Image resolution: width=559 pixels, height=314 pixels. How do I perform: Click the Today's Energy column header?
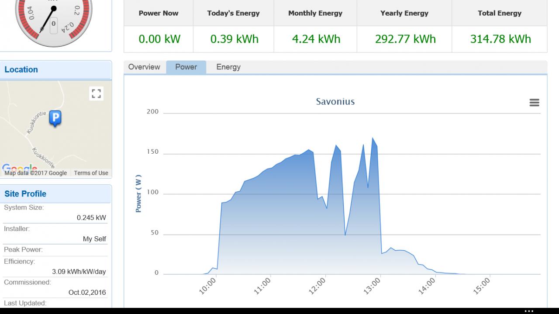point(234,13)
